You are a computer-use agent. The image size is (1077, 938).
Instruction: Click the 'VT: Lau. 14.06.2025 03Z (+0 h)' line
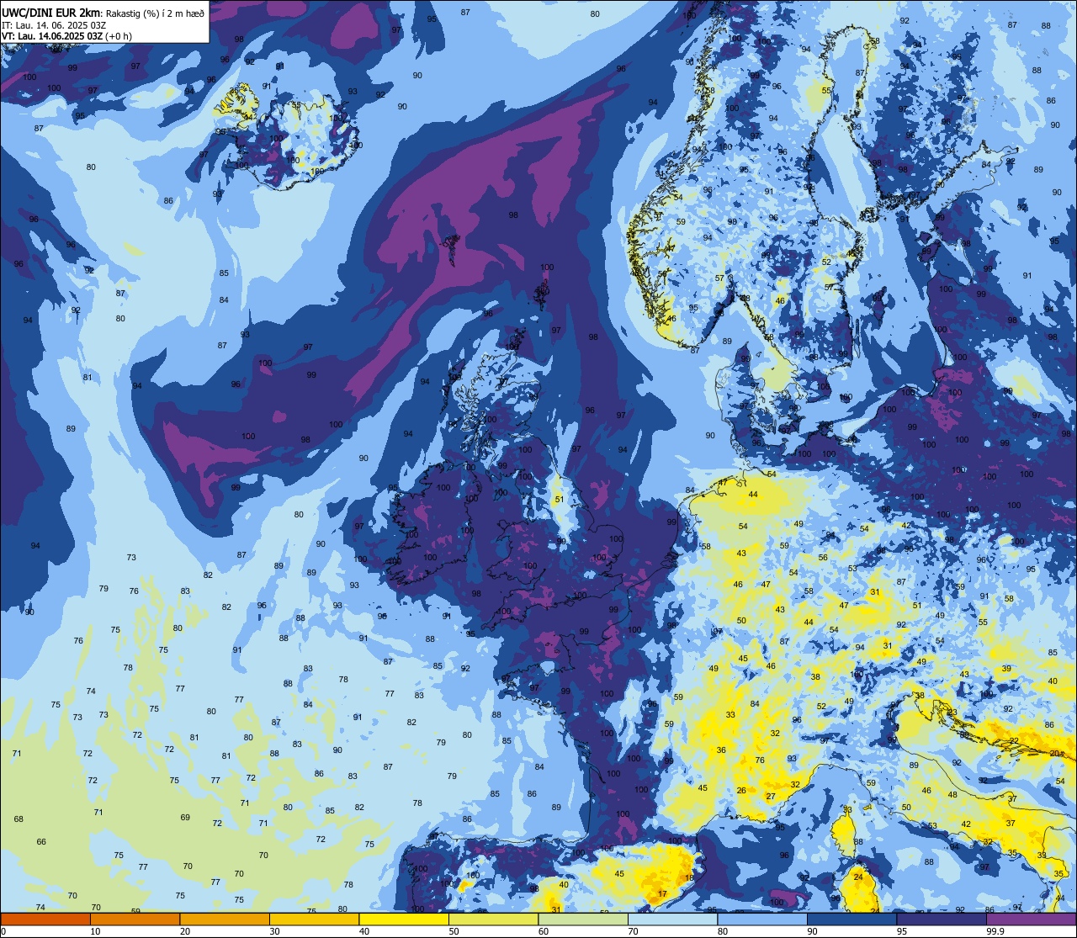tap(67, 35)
